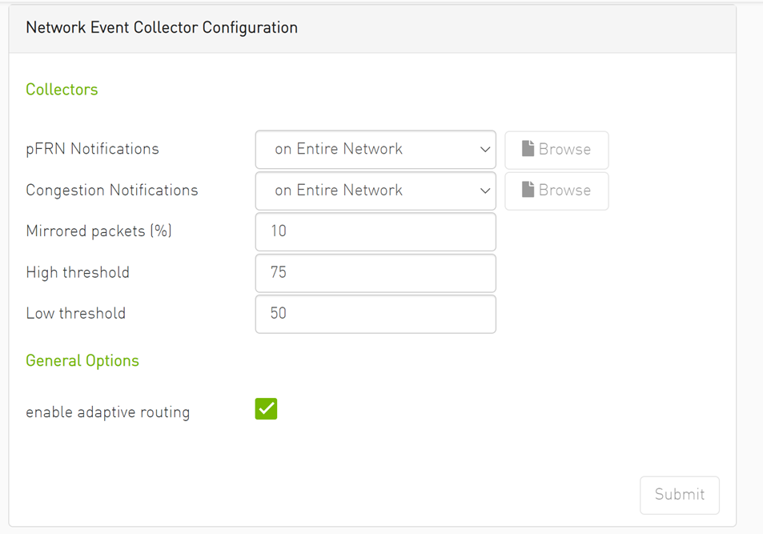763x534 pixels.
Task: Click into the High threshold field showing 75
Action: (375, 273)
